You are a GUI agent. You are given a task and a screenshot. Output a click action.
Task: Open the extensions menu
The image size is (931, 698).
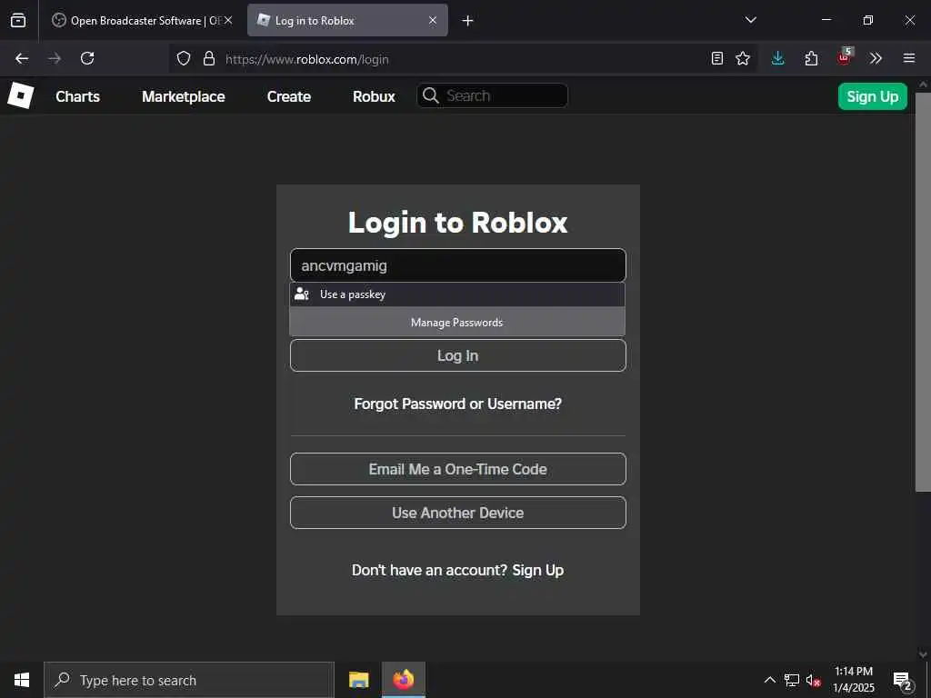811,58
